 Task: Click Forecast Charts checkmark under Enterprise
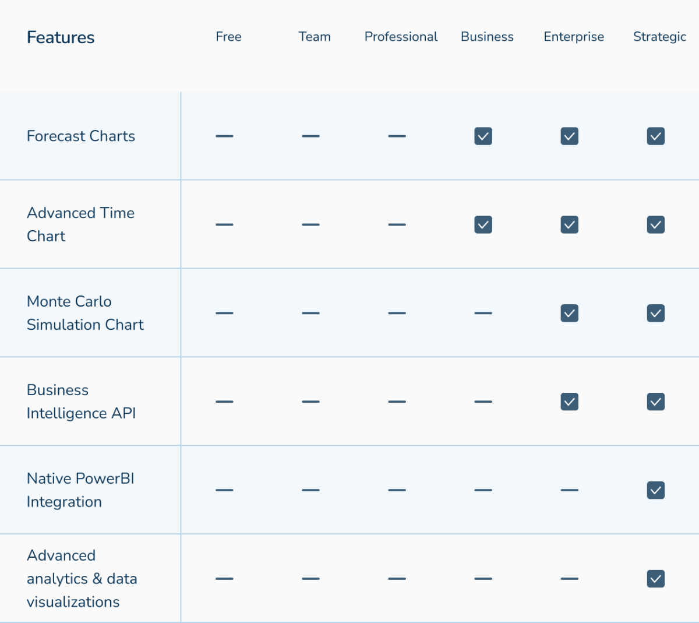pos(569,136)
